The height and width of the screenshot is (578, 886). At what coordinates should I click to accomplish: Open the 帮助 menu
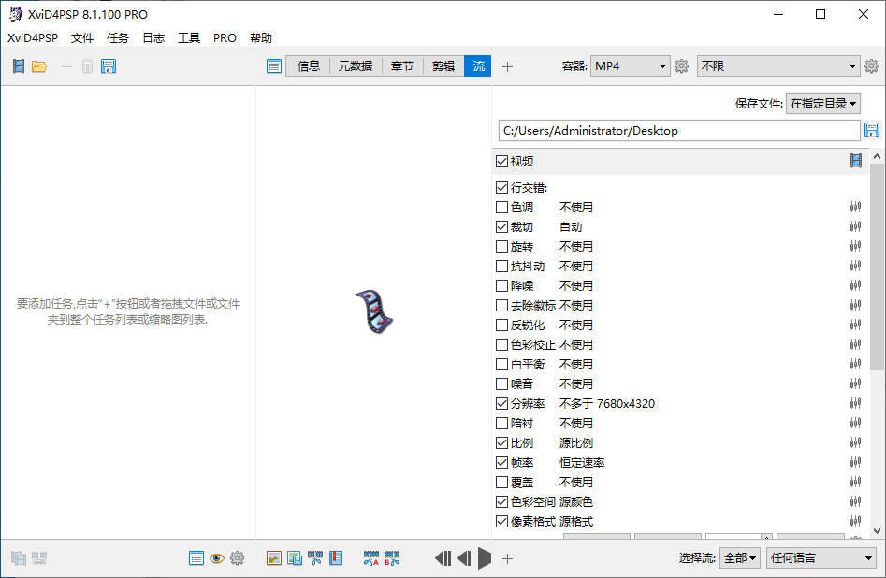click(x=260, y=37)
